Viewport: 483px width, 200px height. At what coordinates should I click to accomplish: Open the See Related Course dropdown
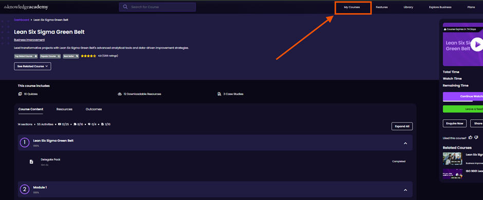[33, 66]
